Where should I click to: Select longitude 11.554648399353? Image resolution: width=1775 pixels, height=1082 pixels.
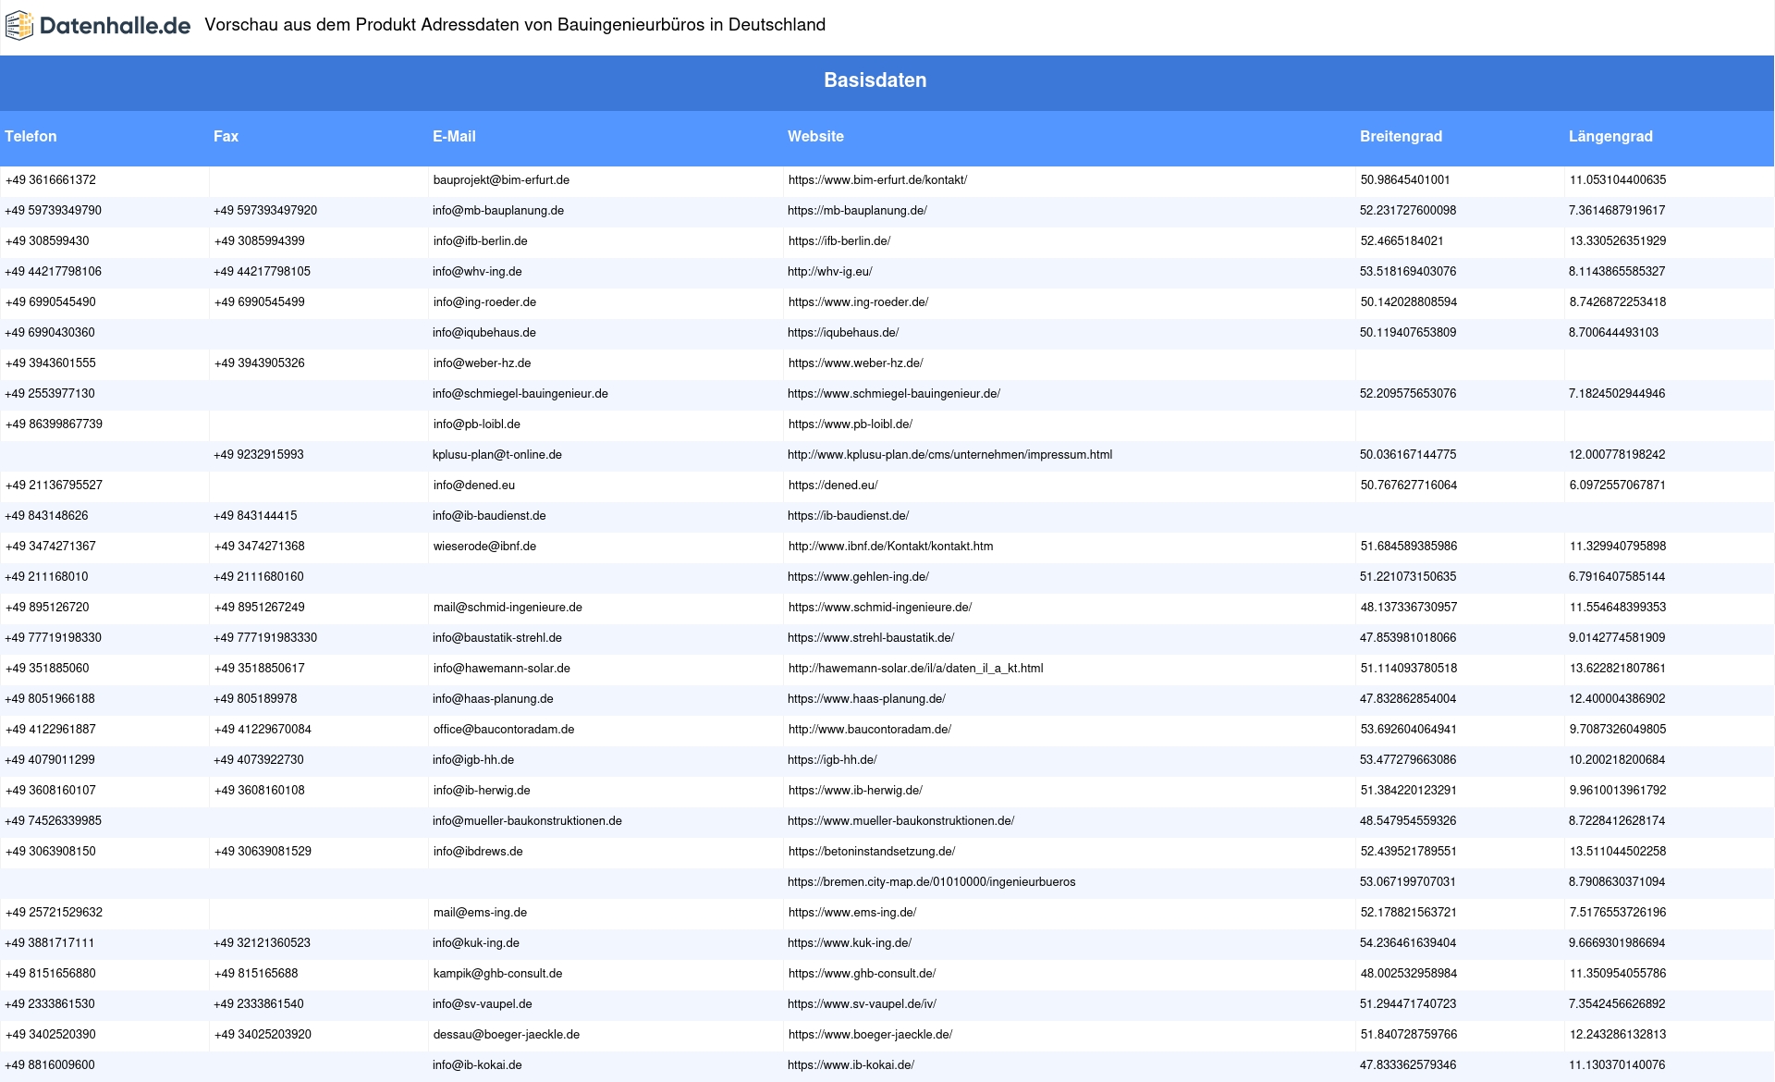click(x=1618, y=608)
